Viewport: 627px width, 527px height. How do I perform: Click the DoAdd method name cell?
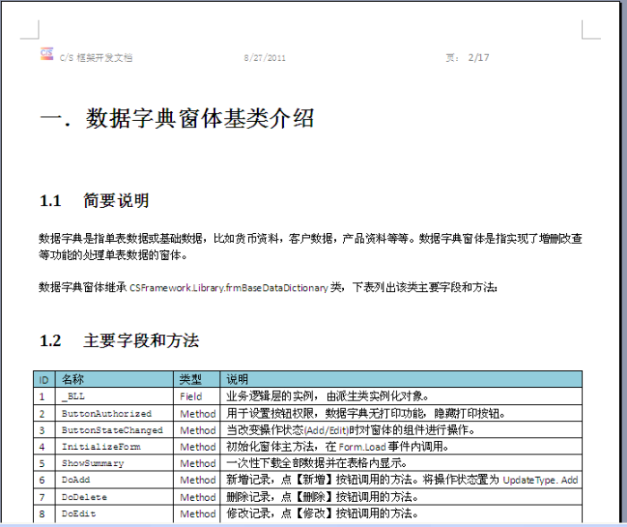coord(76,480)
